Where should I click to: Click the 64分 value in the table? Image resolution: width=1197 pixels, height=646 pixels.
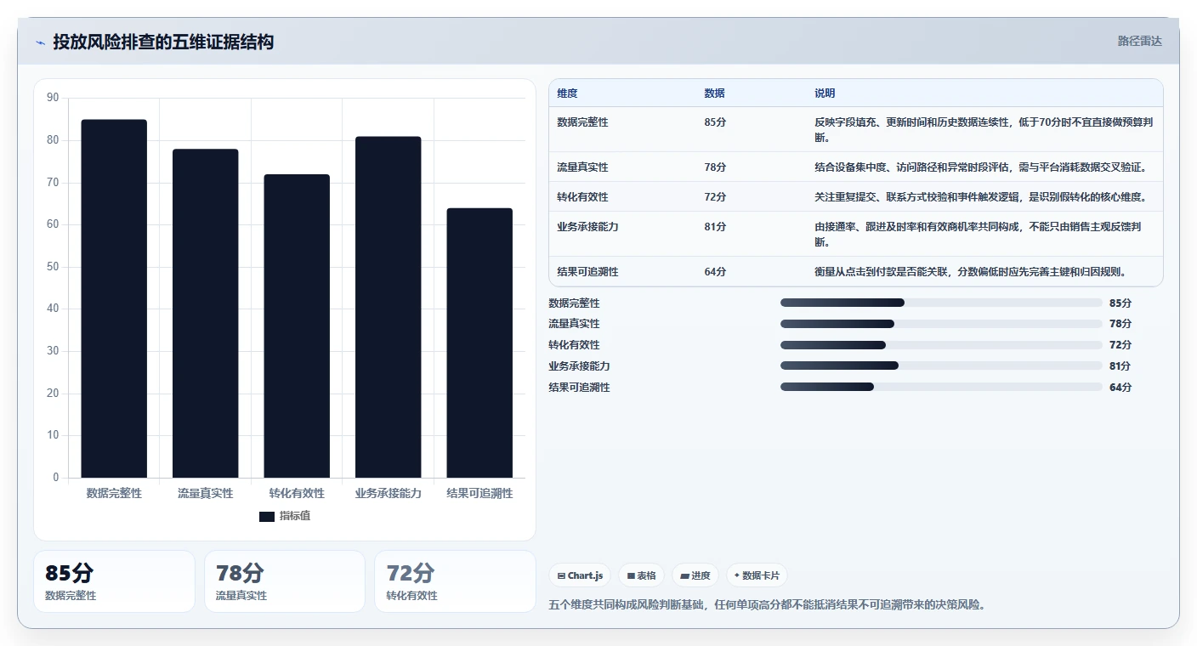click(x=715, y=272)
